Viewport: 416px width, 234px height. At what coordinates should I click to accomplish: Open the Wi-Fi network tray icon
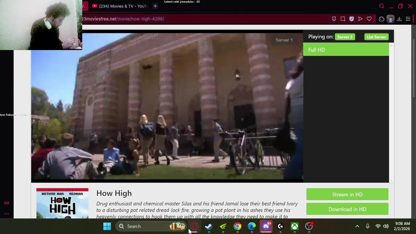[x=378, y=226]
